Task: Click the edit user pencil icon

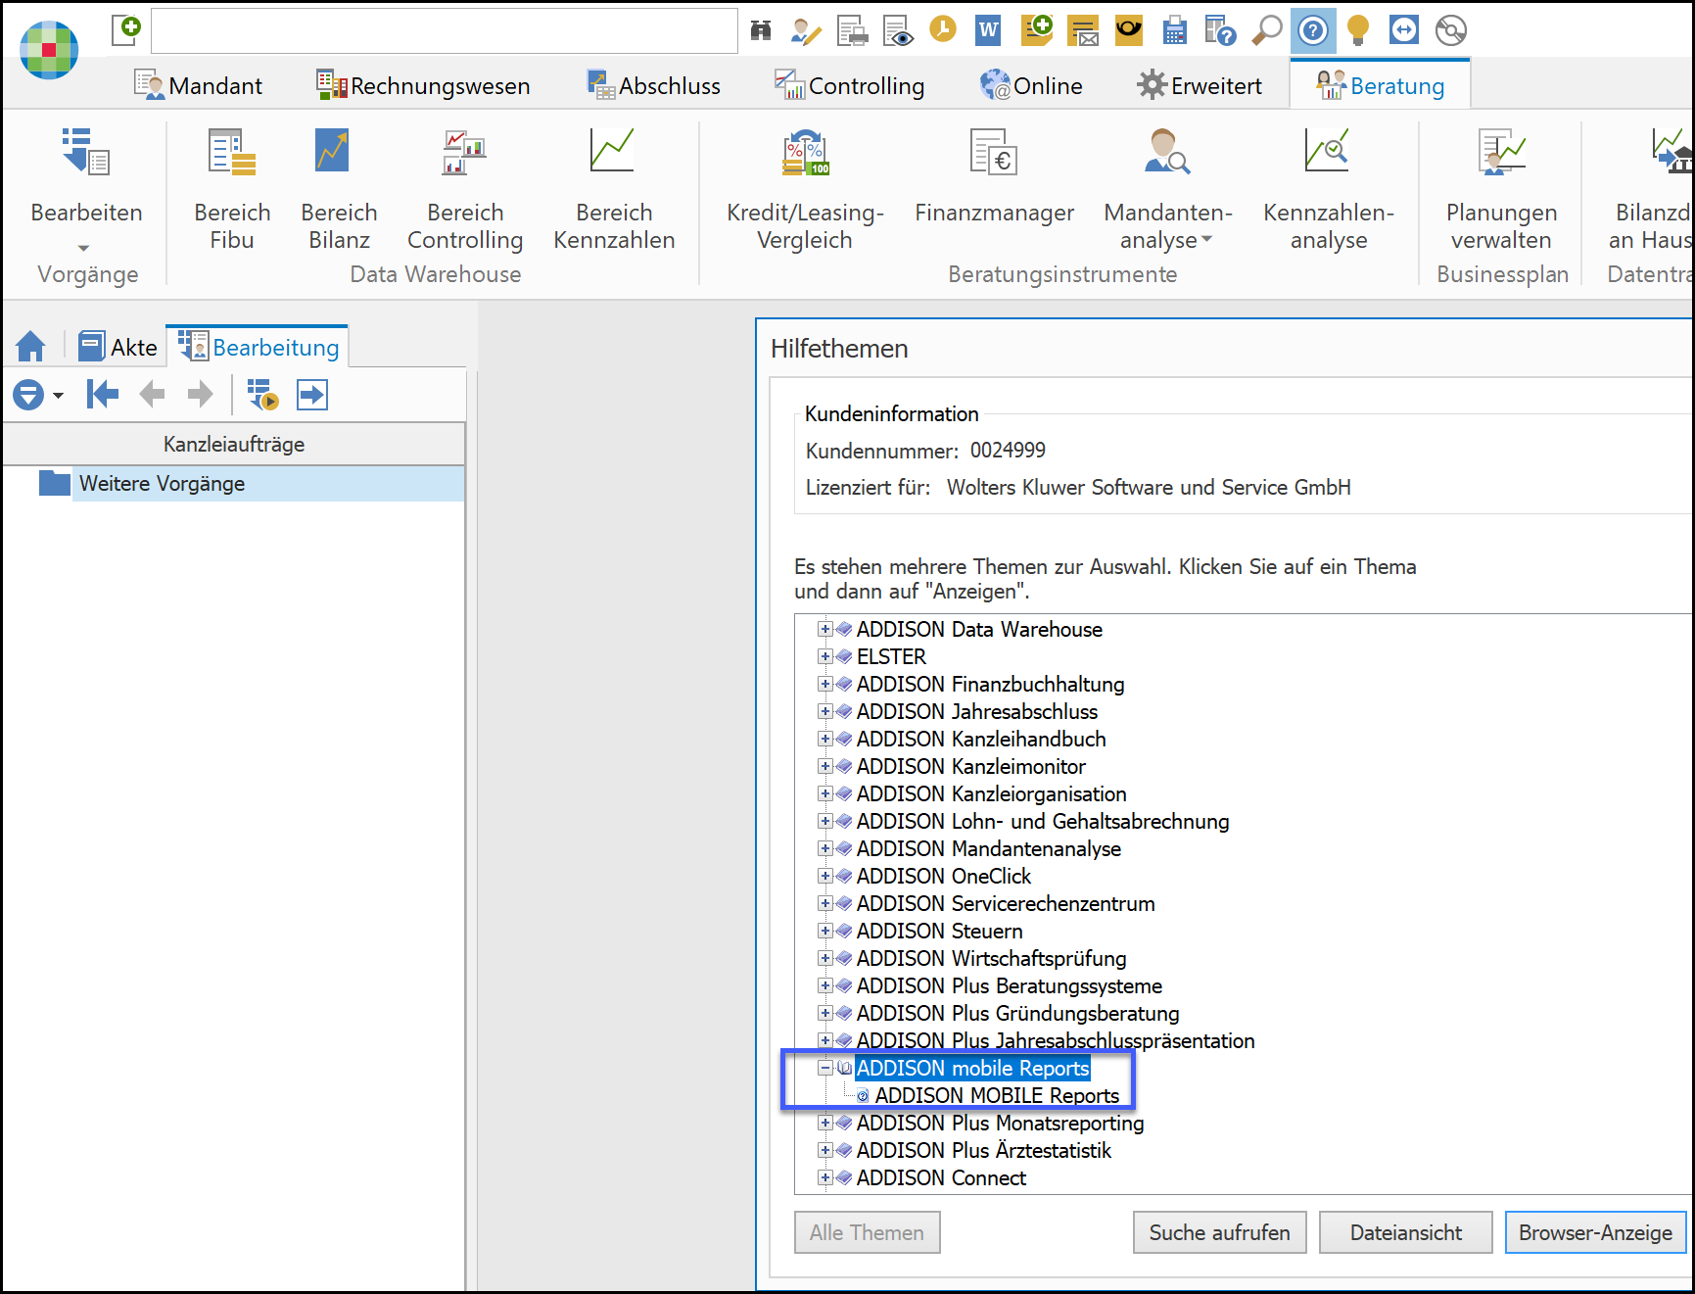Action: (806, 30)
